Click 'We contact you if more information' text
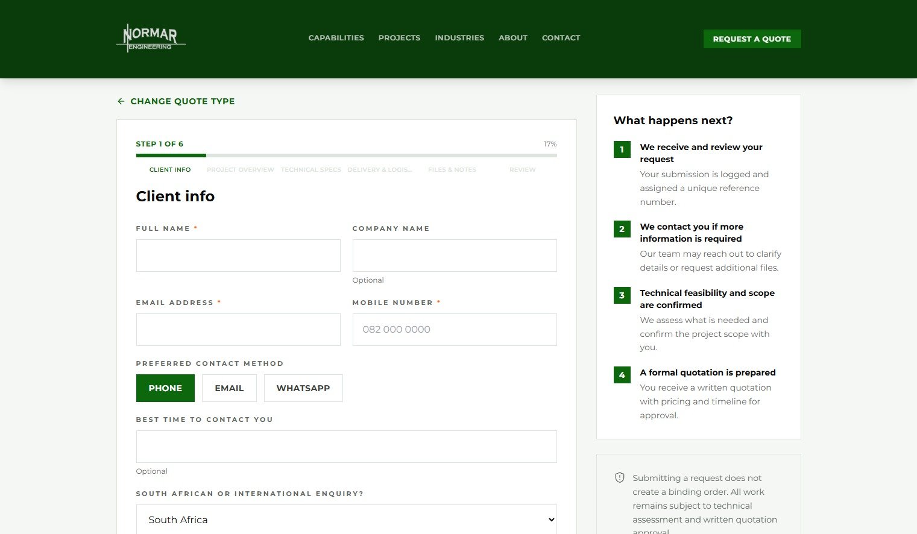The height and width of the screenshot is (534, 917). coord(692,233)
